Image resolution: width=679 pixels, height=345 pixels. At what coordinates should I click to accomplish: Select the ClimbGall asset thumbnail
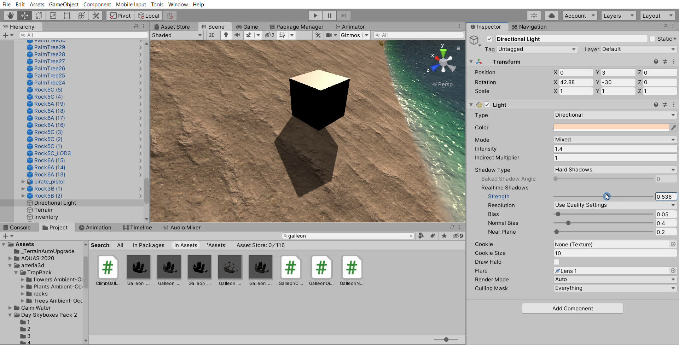coord(108,267)
